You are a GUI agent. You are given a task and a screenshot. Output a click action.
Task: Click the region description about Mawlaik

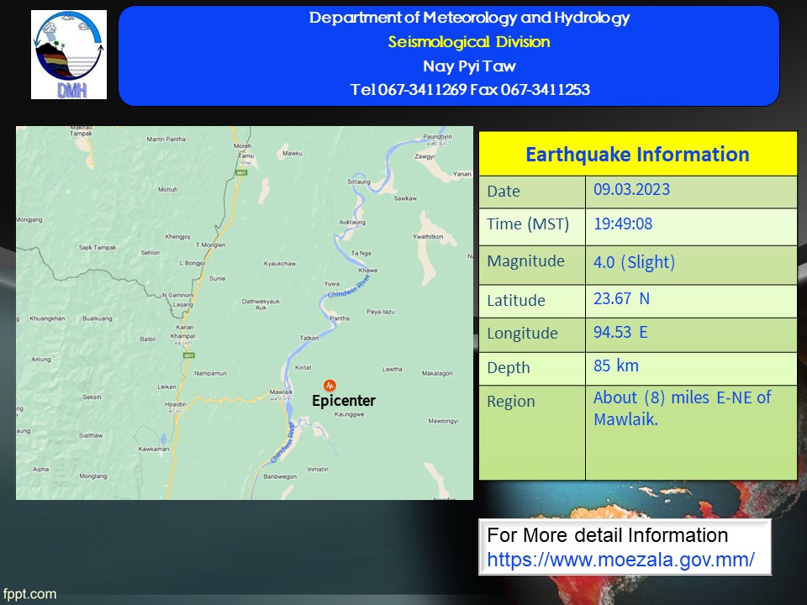coord(682,408)
